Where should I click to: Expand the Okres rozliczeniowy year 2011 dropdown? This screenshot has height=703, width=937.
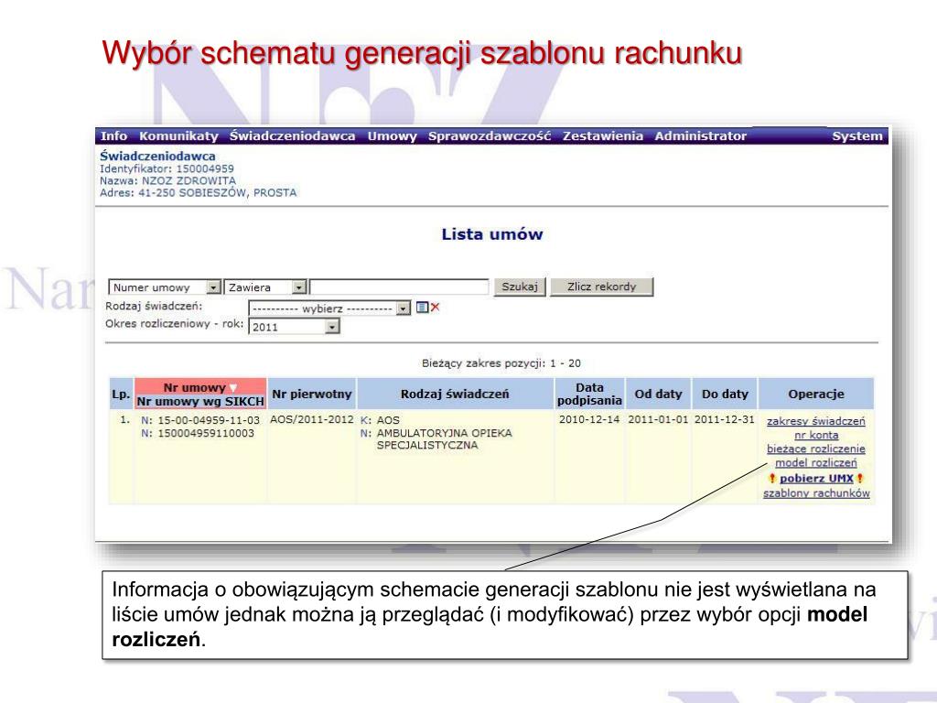click(x=332, y=327)
